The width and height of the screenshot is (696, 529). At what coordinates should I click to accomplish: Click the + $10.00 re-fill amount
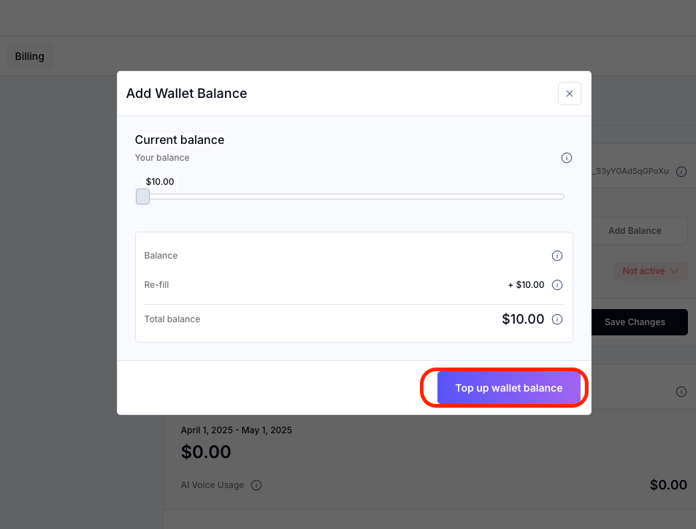point(526,285)
